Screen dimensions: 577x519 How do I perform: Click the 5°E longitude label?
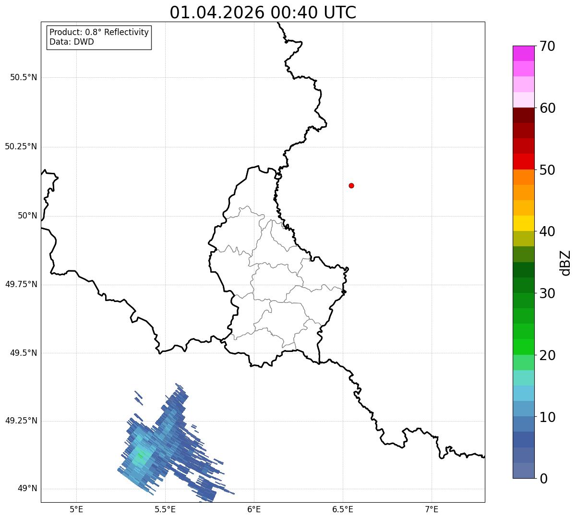click(x=76, y=509)
